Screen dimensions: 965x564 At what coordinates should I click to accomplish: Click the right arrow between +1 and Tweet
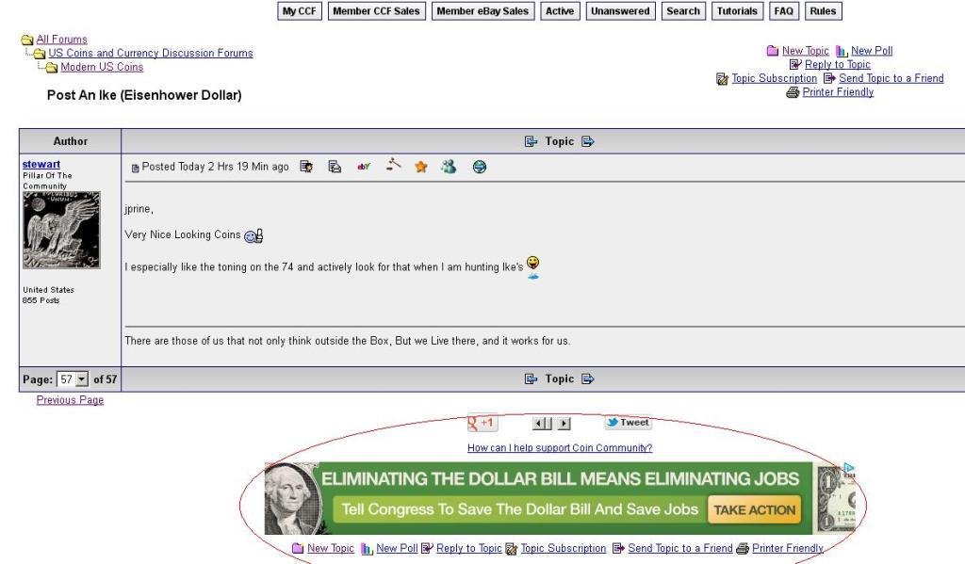(564, 423)
